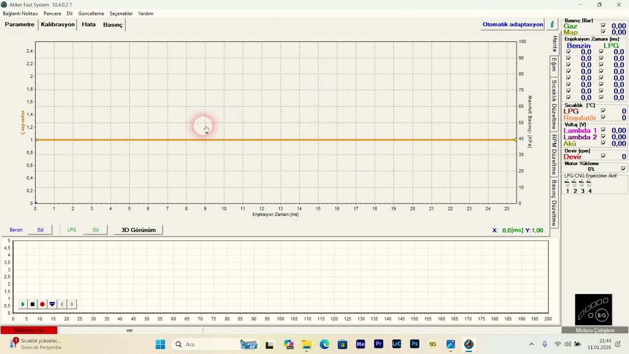
Task: Launch Adobe Media Encoder from taskbar
Action: pyautogui.click(x=360, y=344)
